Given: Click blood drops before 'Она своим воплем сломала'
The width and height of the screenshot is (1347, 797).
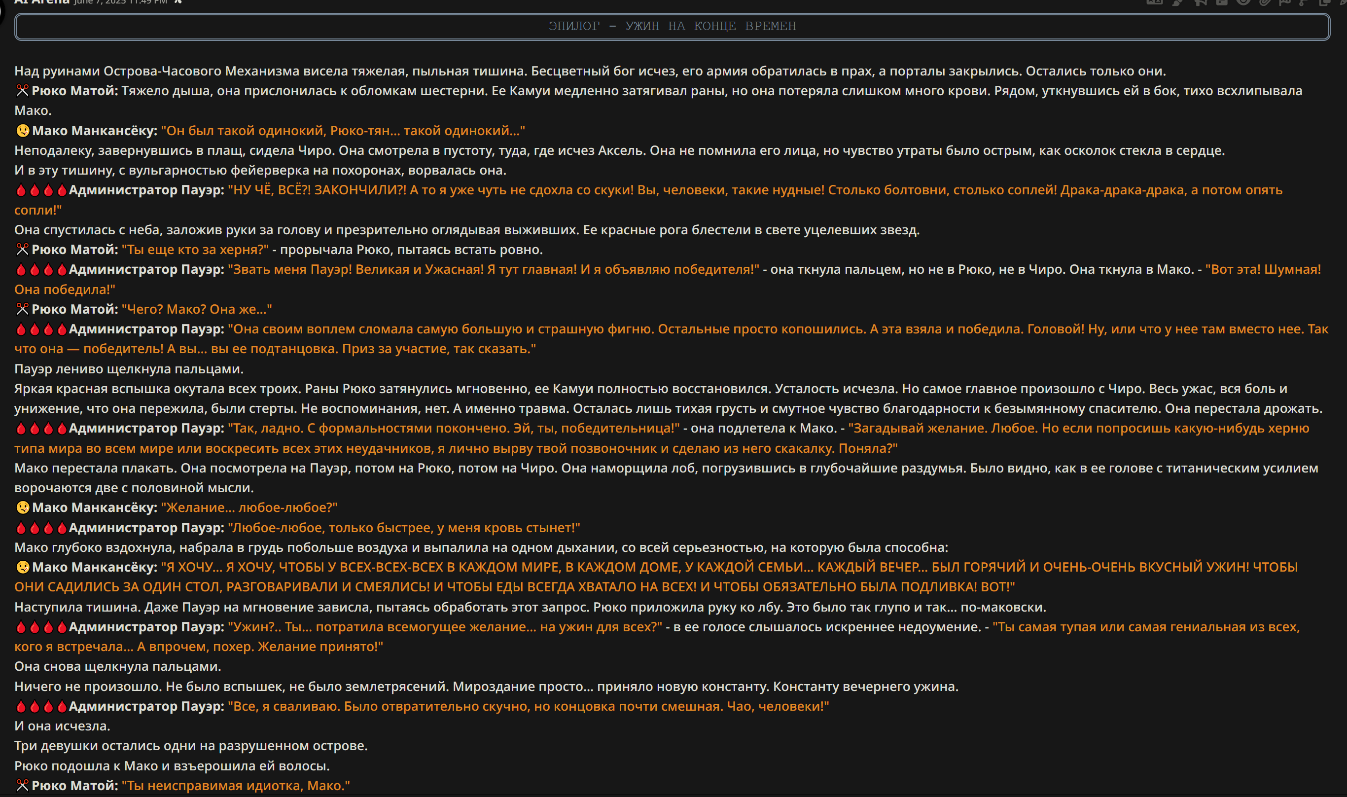Looking at the screenshot, I should (x=41, y=329).
